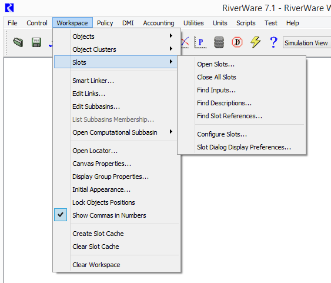Select Find Slot References…
The width and height of the screenshot is (331, 283).
[x=242, y=116]
